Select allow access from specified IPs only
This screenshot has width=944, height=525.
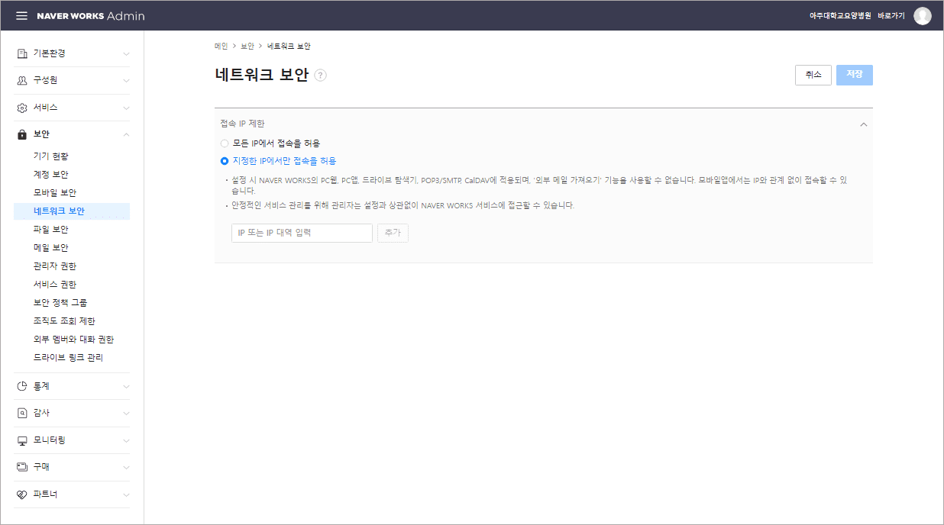(x=224, y=160)
